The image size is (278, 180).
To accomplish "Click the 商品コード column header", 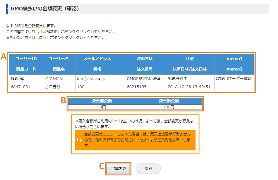I will coord(26,69).
